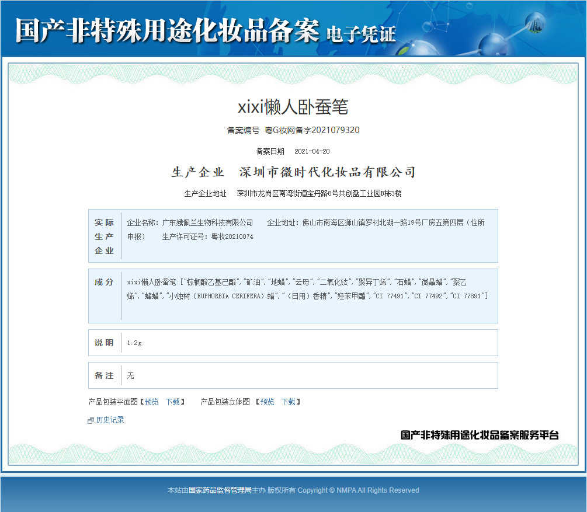Image resolution: width=587 pixels, height=512 pixels.
Task: Select address 深圳市龙岗区南湾街道宝丹路8号
Action: coord(287,193)
